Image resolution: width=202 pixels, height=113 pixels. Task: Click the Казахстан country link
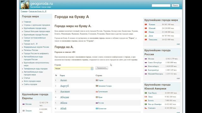pyautogui.click(x=102, y=109)
